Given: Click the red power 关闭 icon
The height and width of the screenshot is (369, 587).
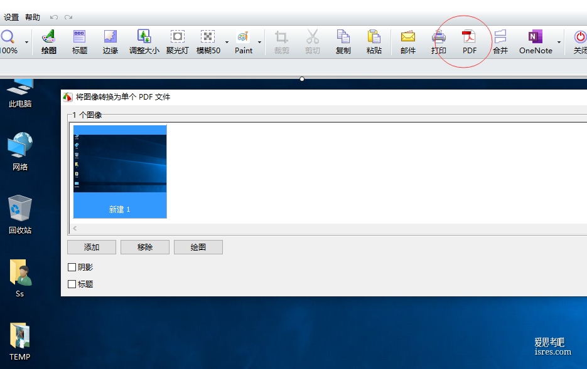Looking at the screenshot, I should 580,37.
